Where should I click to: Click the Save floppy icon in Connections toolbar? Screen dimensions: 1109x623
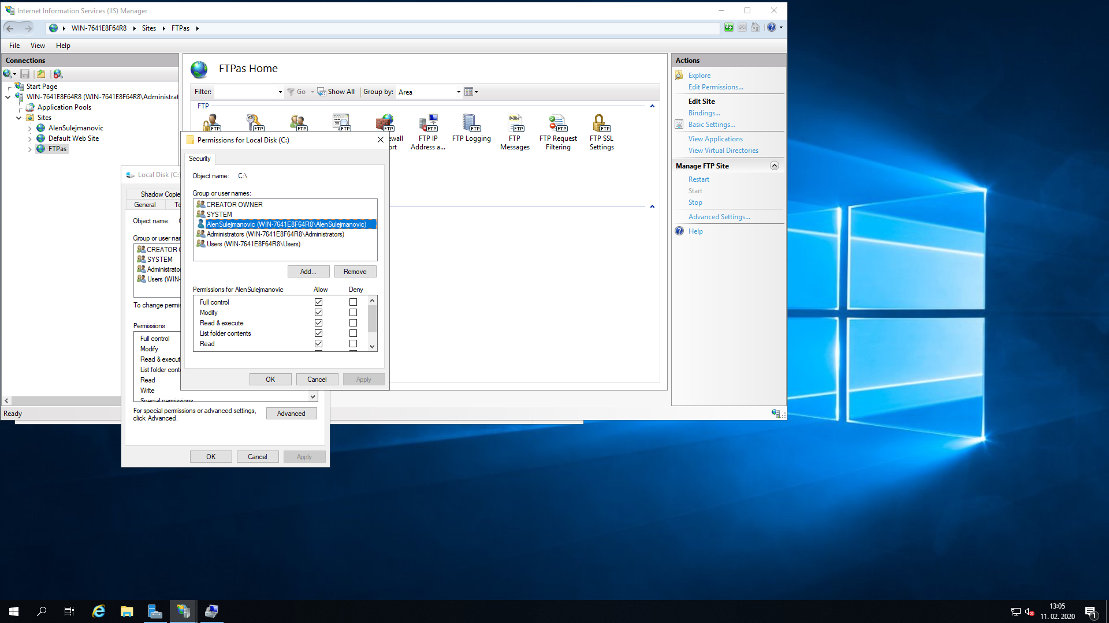pos(25,74)
